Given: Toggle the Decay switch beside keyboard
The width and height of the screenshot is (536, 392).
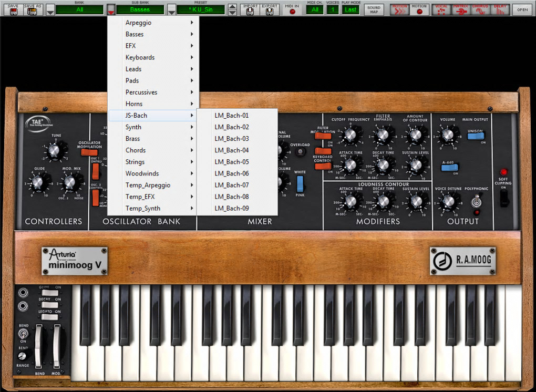Looking at the screenshot, I should tap(49, 305).
